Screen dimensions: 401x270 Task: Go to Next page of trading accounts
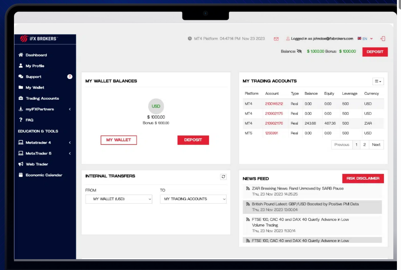tap(376, 145)
